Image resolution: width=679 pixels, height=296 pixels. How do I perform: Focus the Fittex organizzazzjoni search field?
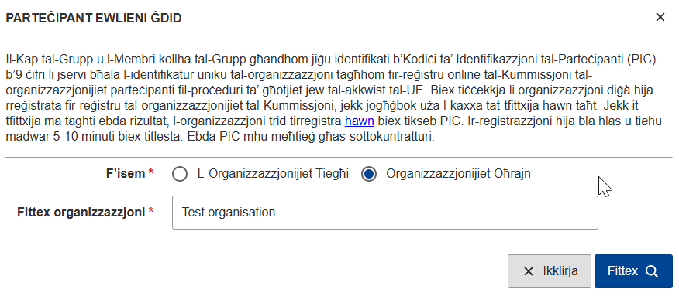pyautogui.click(x=385, y=213)
